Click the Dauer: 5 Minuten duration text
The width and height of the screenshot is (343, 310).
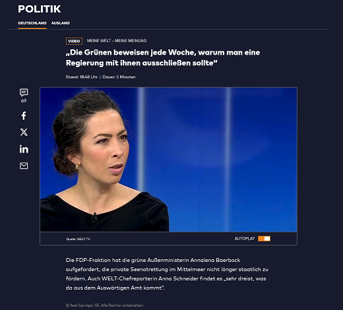(119, 77)
